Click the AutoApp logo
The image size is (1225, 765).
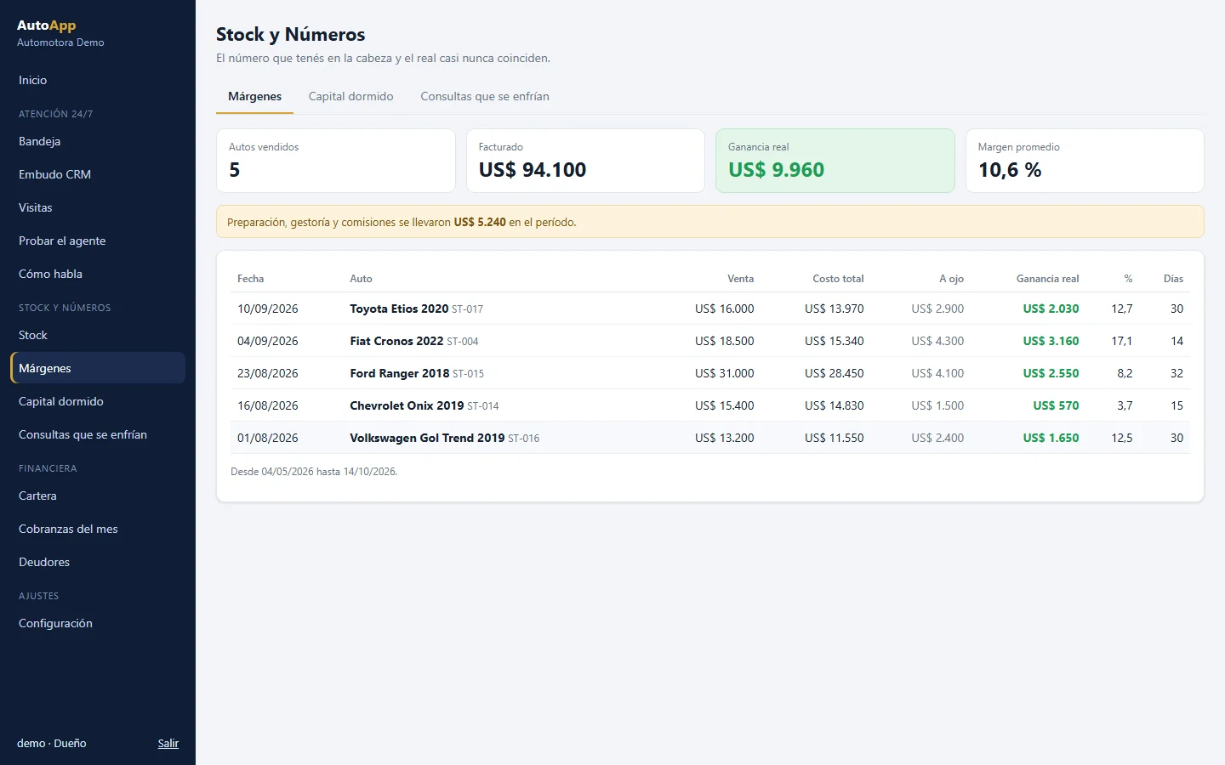click(x=47, y=25)
